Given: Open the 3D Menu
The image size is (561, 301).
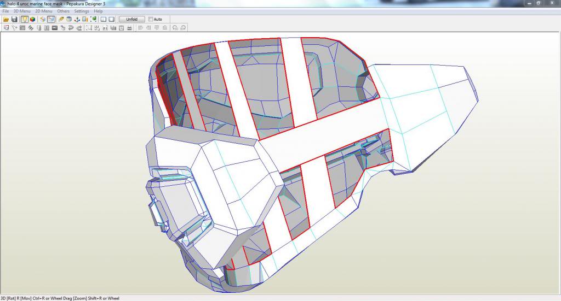Looking at the screenshot, I should [x=22, y=11].
